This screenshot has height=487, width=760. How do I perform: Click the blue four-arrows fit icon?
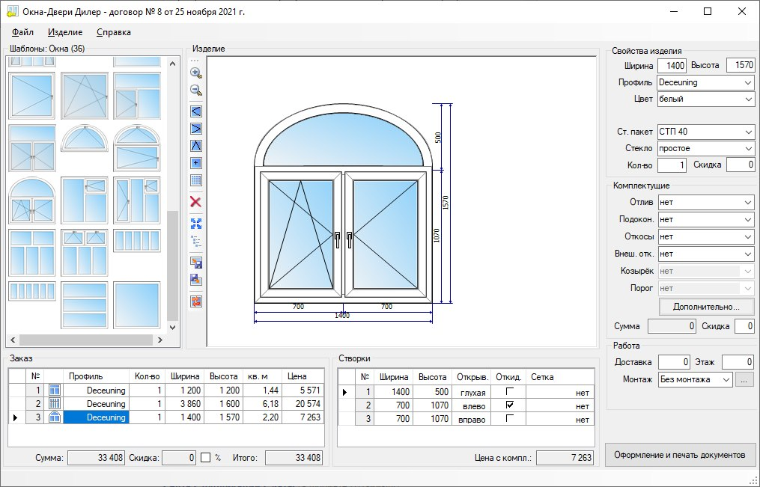[x=196, y=223]
